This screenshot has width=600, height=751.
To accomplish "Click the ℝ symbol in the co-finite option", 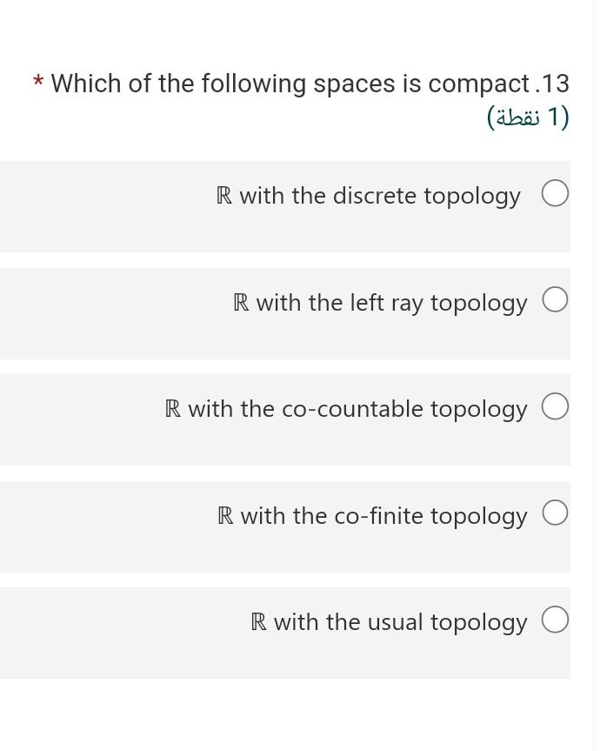I will click(x=225, y=515).
